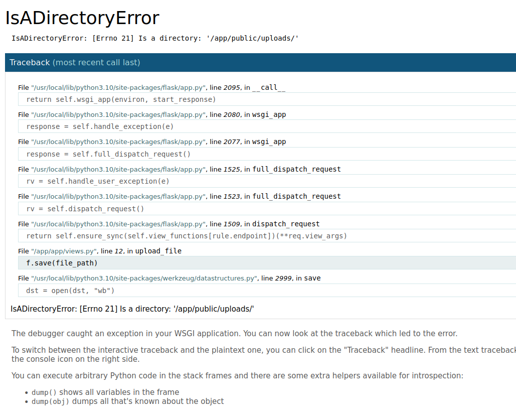
Task: Click the rv = self.dispatch_request() code line
Action: pos(85,209)
